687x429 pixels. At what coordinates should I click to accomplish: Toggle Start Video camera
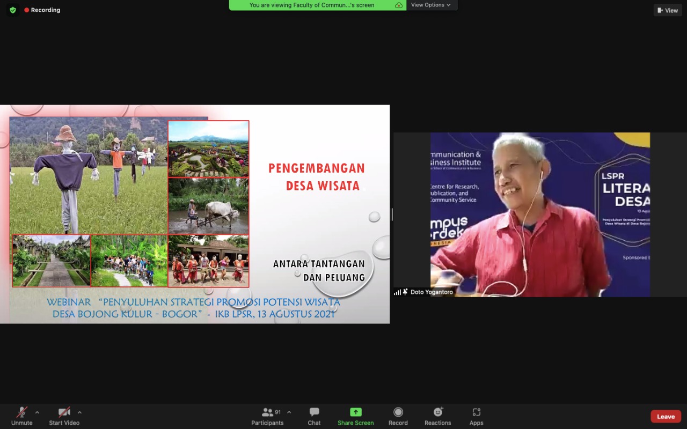[64, 412]
